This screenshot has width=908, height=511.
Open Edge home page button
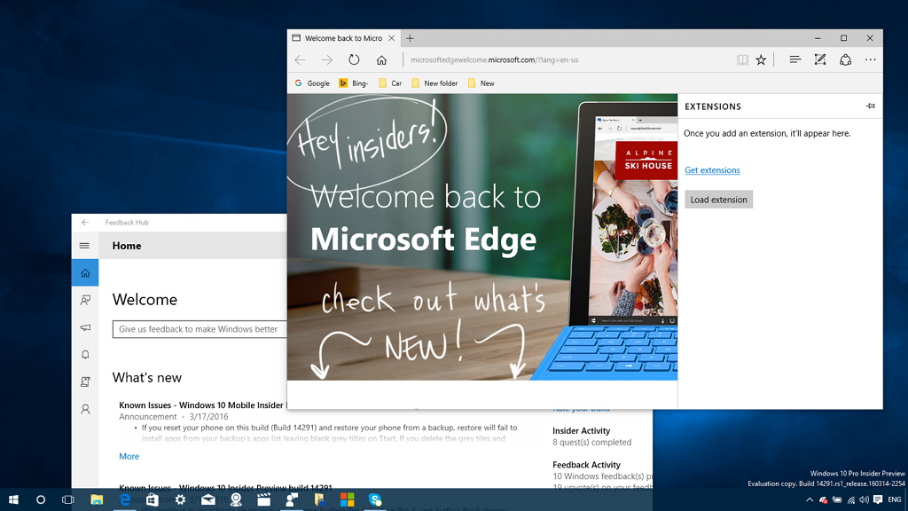(381, 59)
